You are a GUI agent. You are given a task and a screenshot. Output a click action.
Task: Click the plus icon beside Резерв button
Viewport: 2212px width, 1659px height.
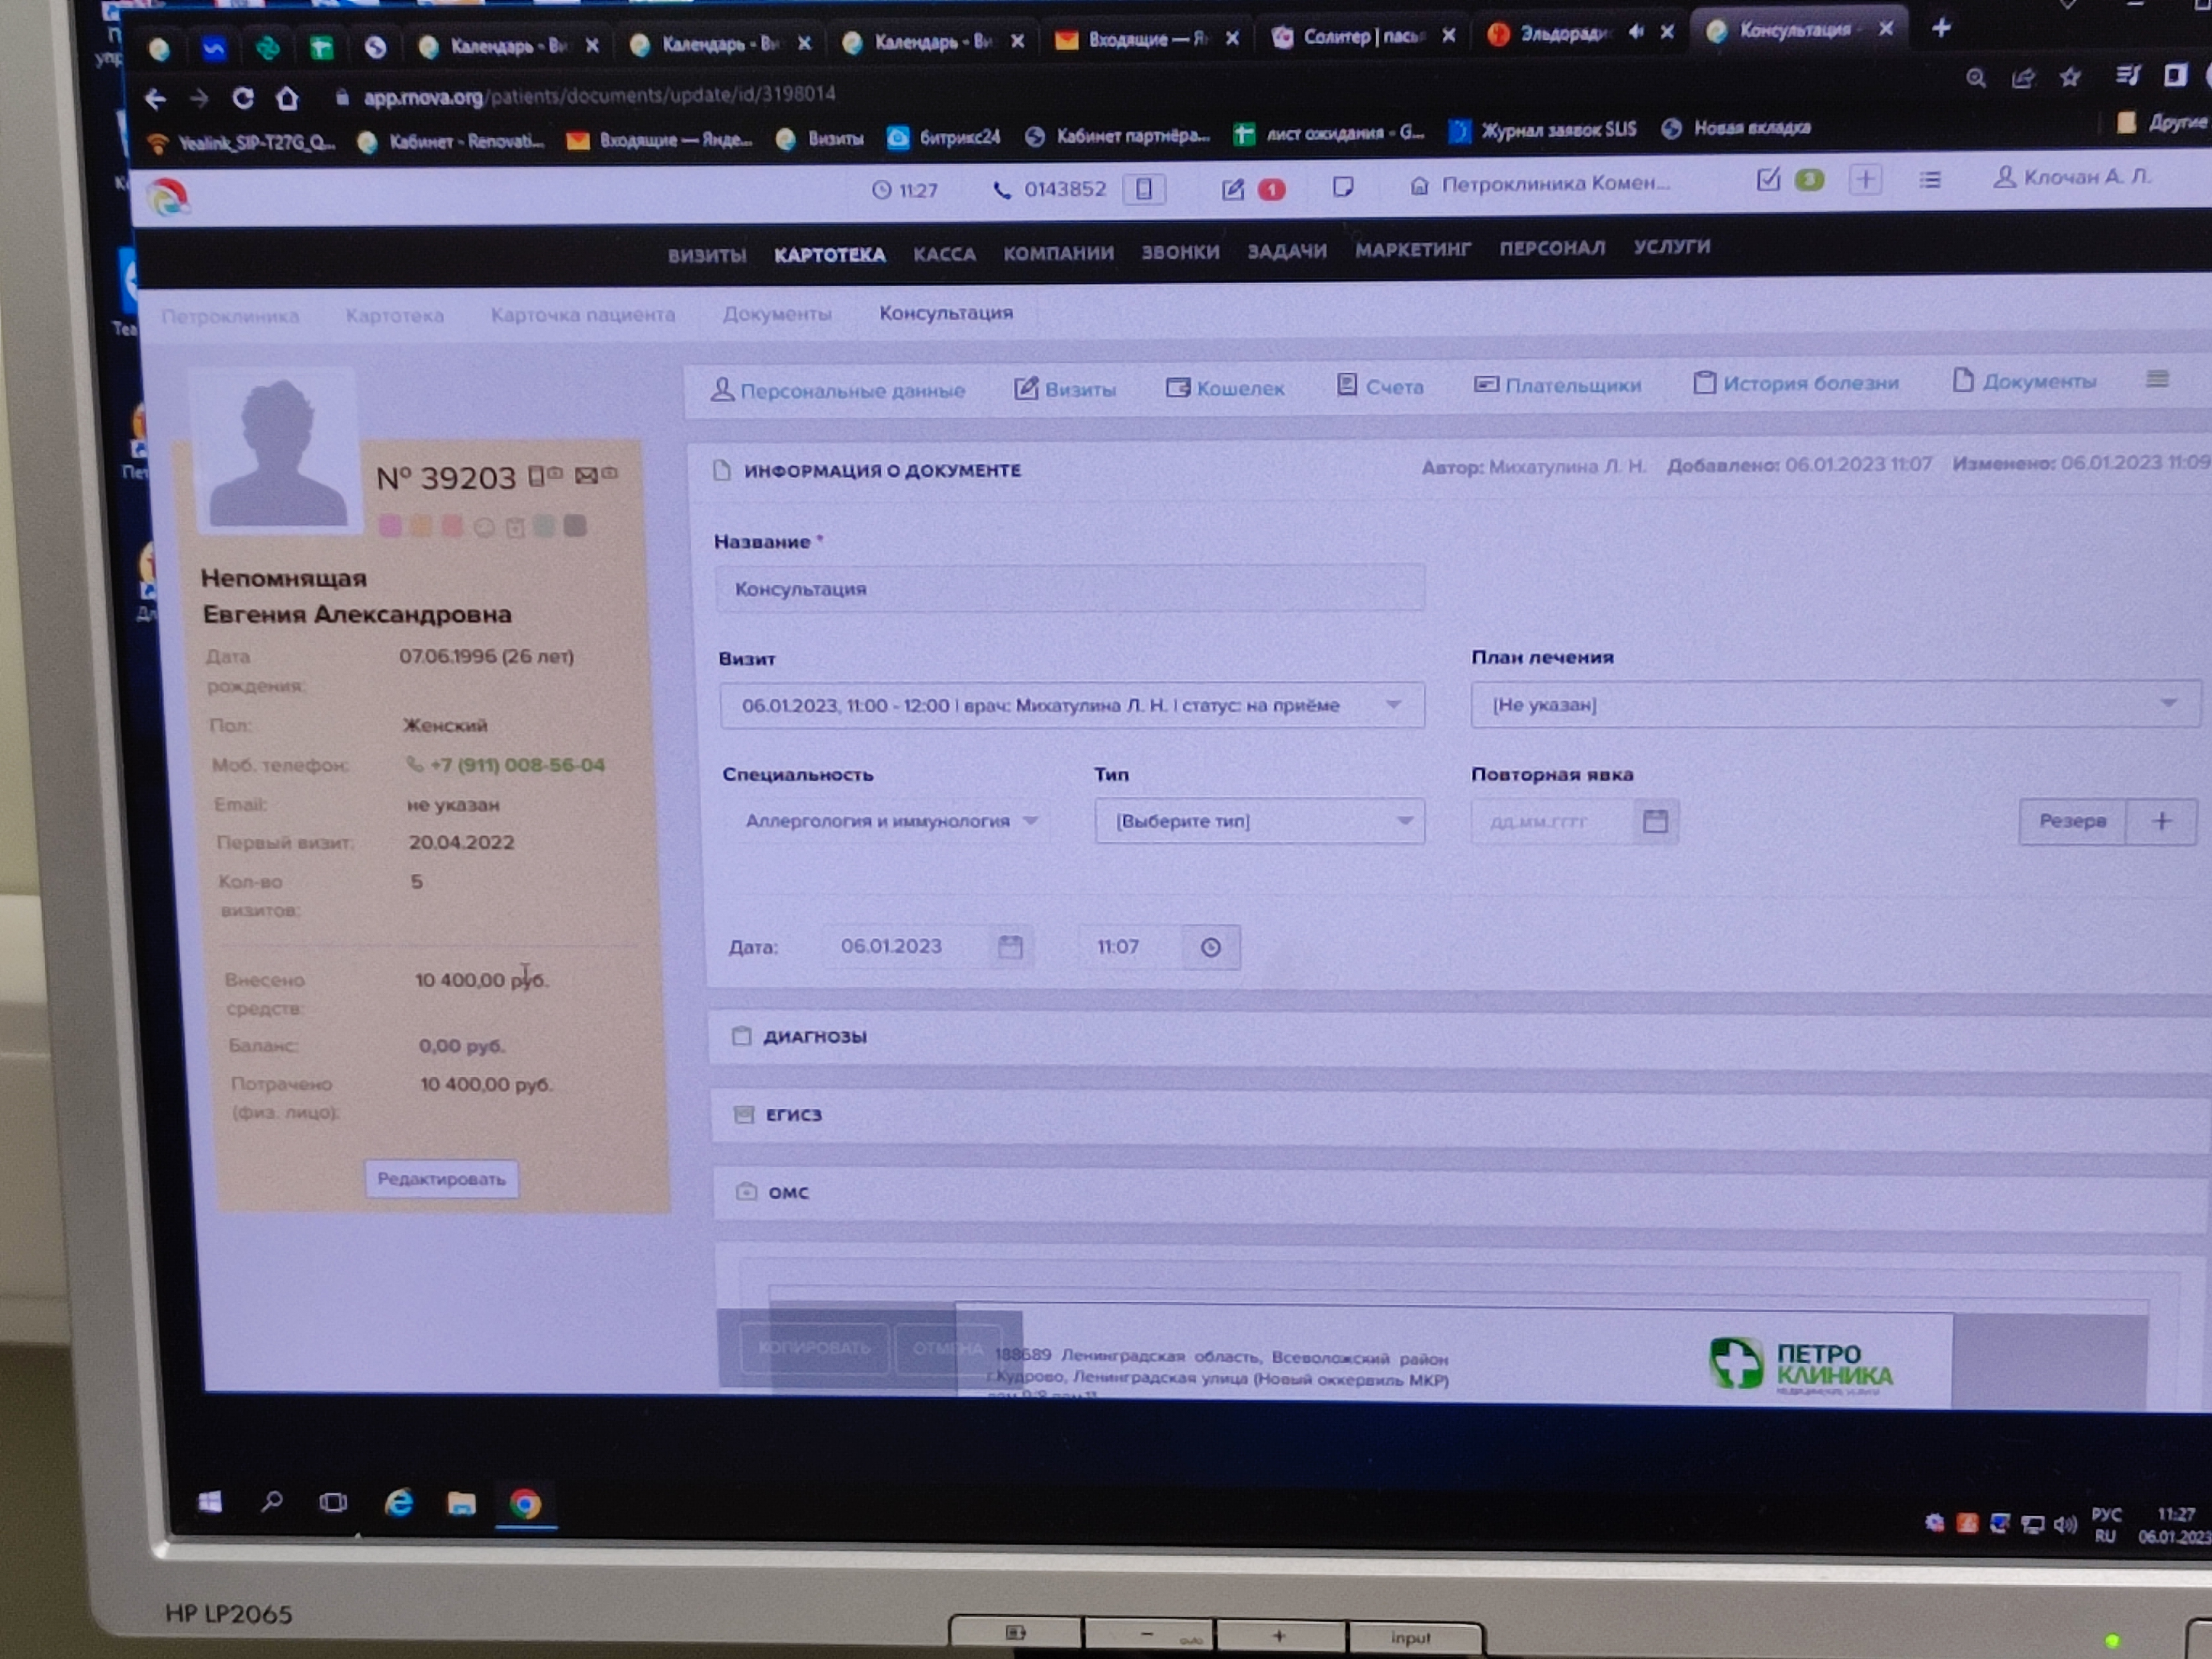coord(2161,821)
